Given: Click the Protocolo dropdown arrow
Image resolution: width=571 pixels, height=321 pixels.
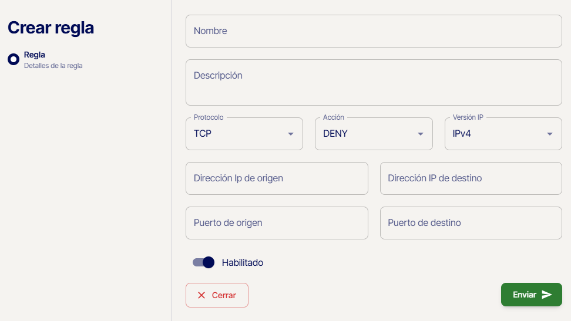Looking at the screenshot, I should 291,134.
